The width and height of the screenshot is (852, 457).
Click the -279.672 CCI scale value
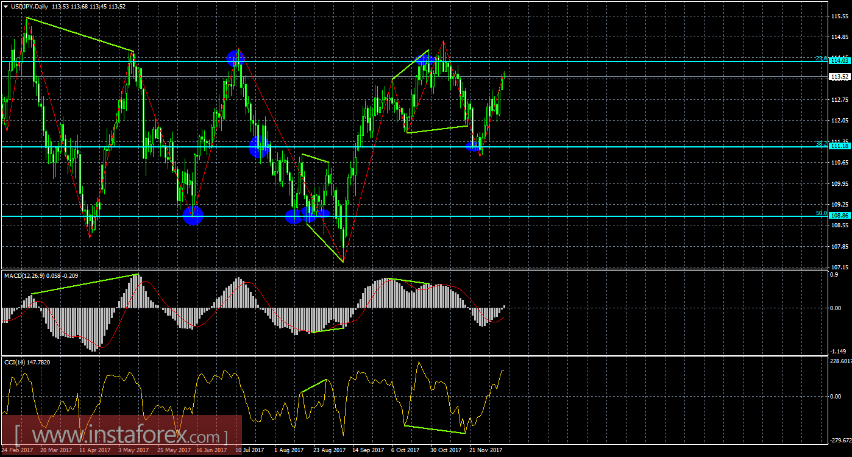click(x=841, y=439)
